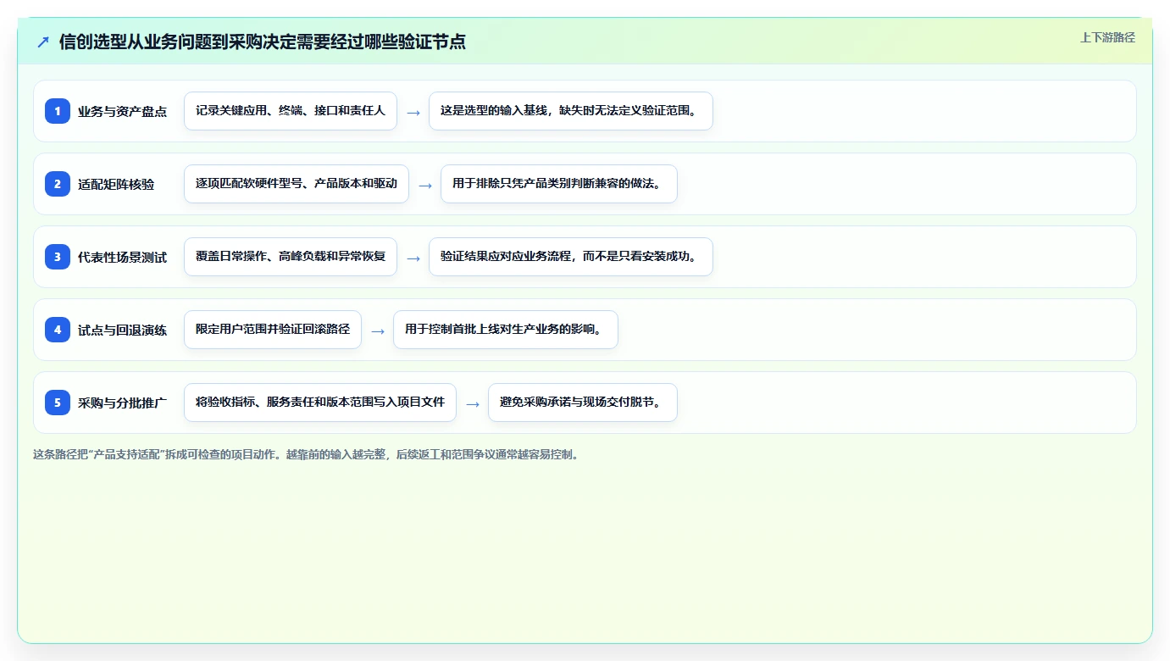Click the 上下游路径 label
Screen dimensions: 1170x661
point(1107,37)
